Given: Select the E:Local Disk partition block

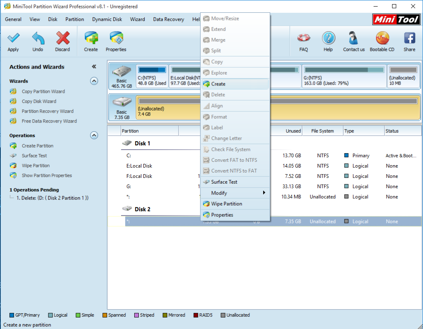Looking at the screenshot, I should coord(185,76).
